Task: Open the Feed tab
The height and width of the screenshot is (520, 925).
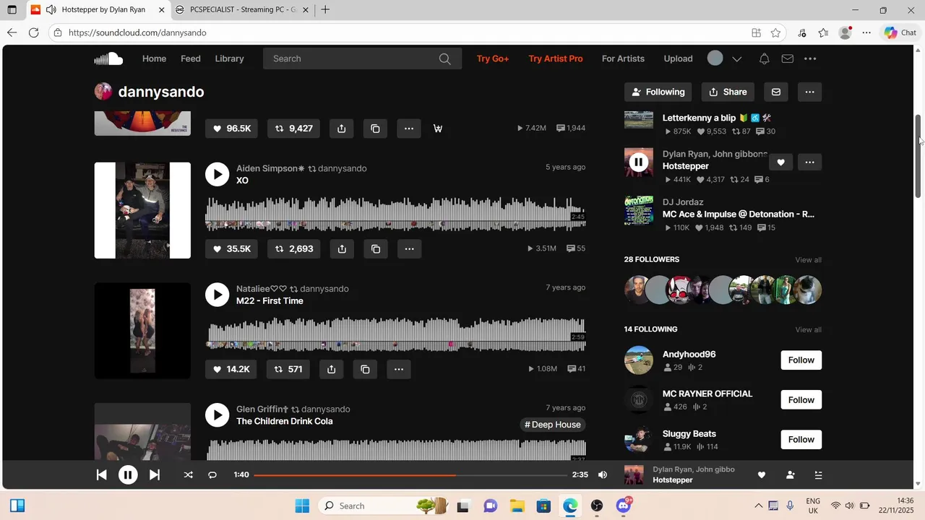Action: (x=191, y=58)
